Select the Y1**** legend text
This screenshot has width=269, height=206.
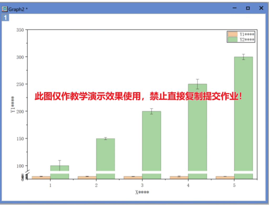point(247,34)
